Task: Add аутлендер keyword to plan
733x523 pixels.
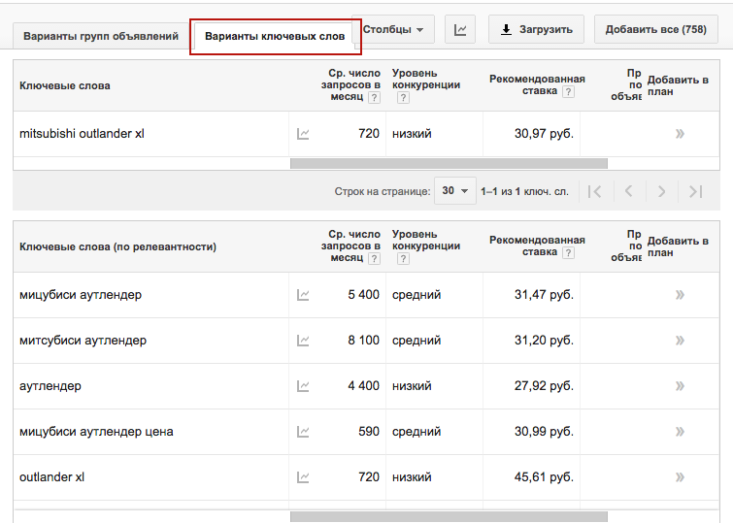Action: [x=680, y=386]
